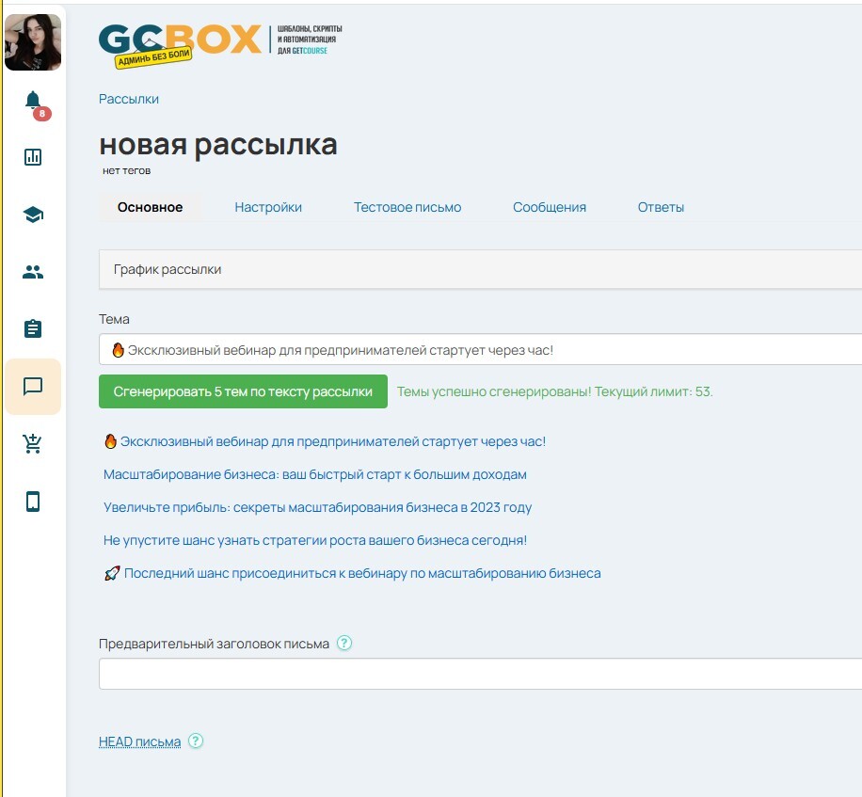
Task: Open the graduation cap training icon
Action: (33, 215)
